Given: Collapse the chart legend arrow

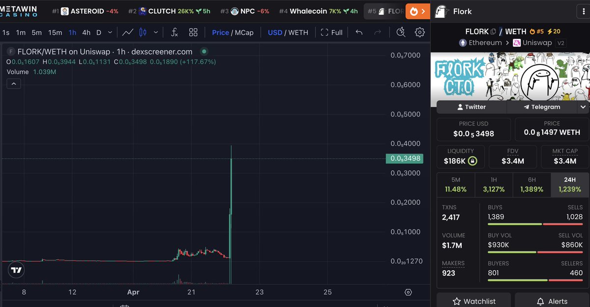Looking at the screenshot, I should pyautogui.click(x=14, y=84).
